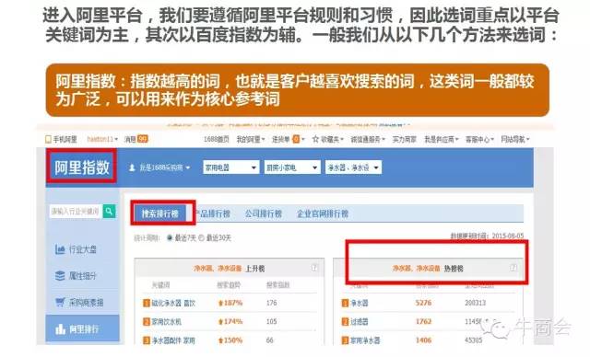Open the 净水器、净水设备 dropdown

coord(353,167)
